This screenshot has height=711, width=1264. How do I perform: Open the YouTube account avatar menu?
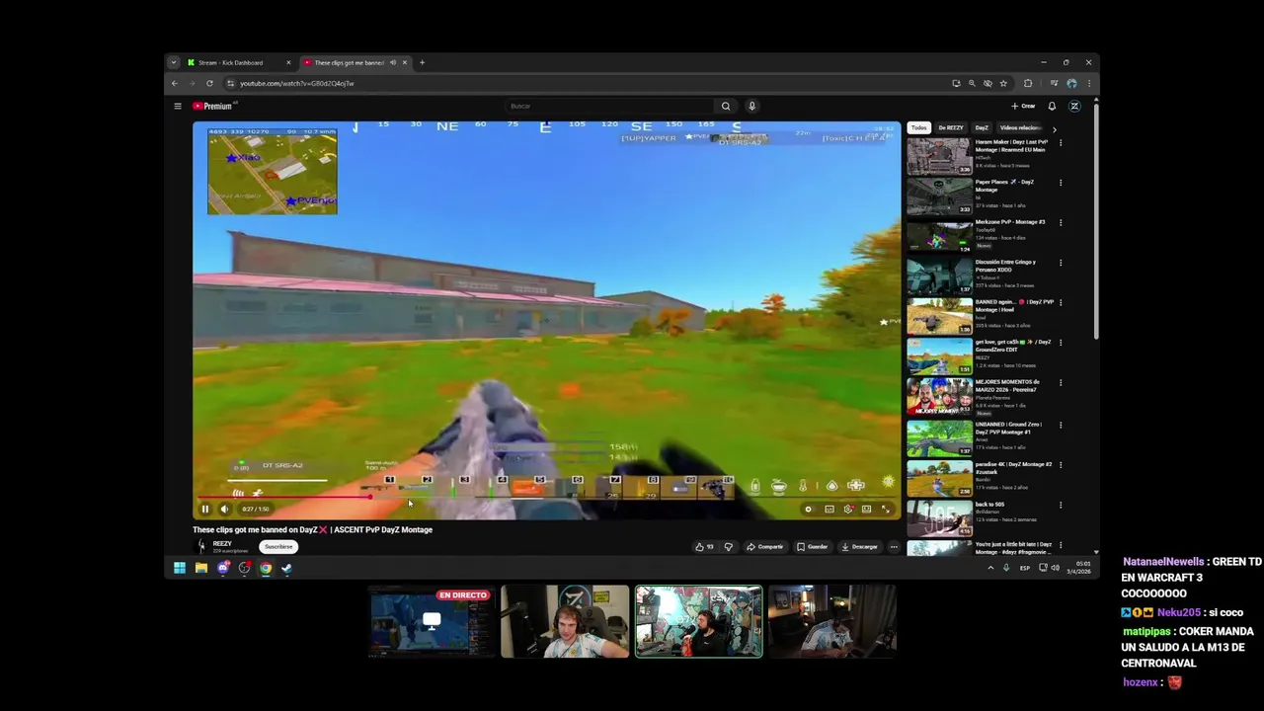coord(1074,107)
